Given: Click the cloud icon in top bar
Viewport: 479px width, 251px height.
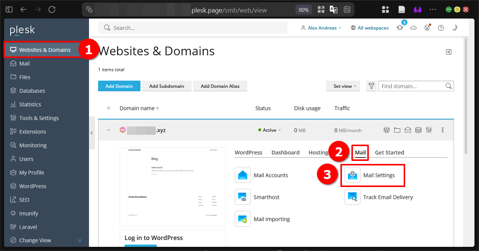Looking at the screenshot, I should click(413, 28).
